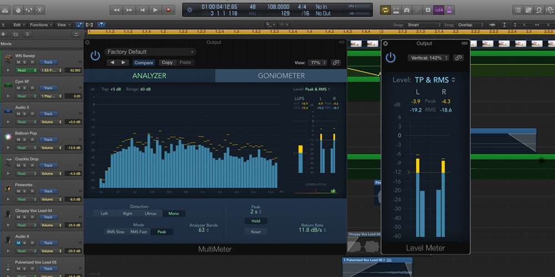Image resolution: width=555 pixels, height=277 pixels.
Task: Open the Edit menu in tracks area
Action: click(18, 25)
